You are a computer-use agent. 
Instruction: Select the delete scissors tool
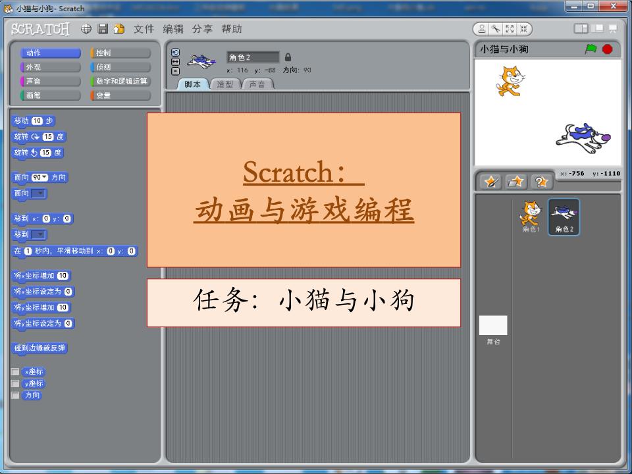coord(496,28)
